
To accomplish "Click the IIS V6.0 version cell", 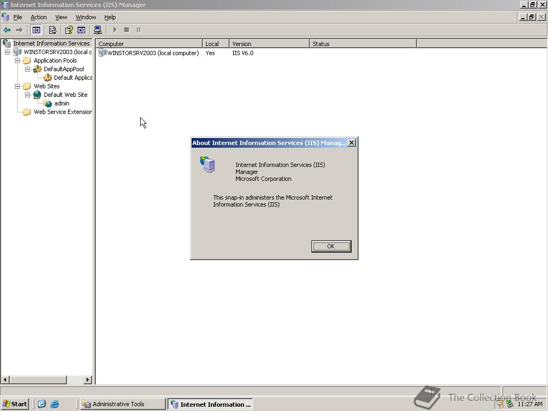I will click(x=242, y=53).
